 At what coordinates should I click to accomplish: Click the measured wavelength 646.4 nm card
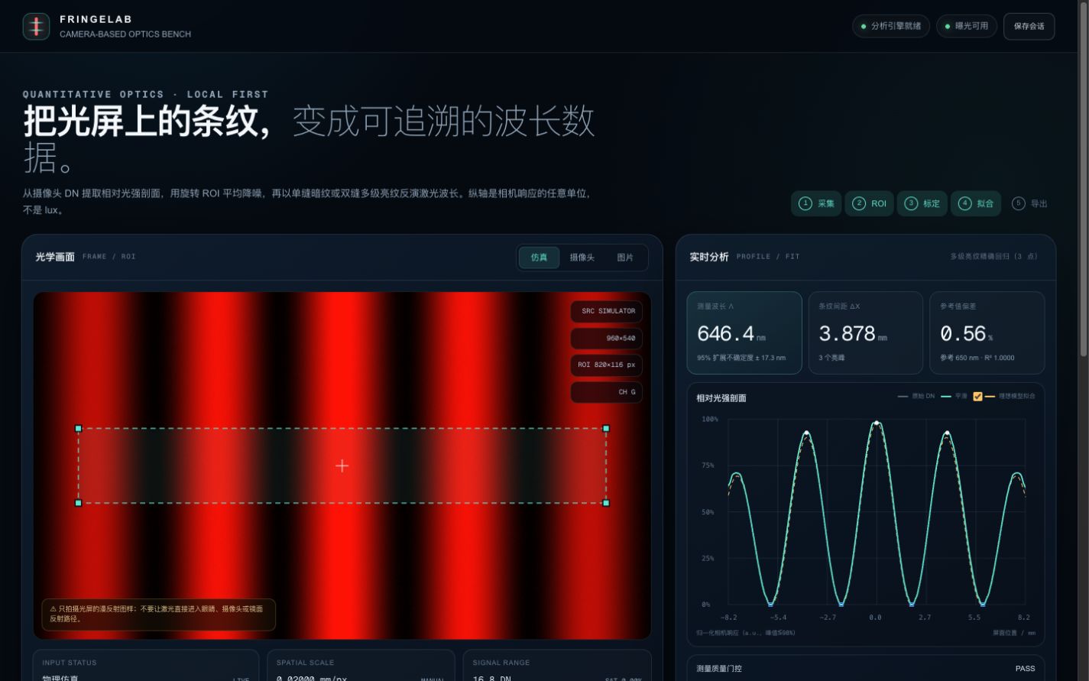(744, 332)
